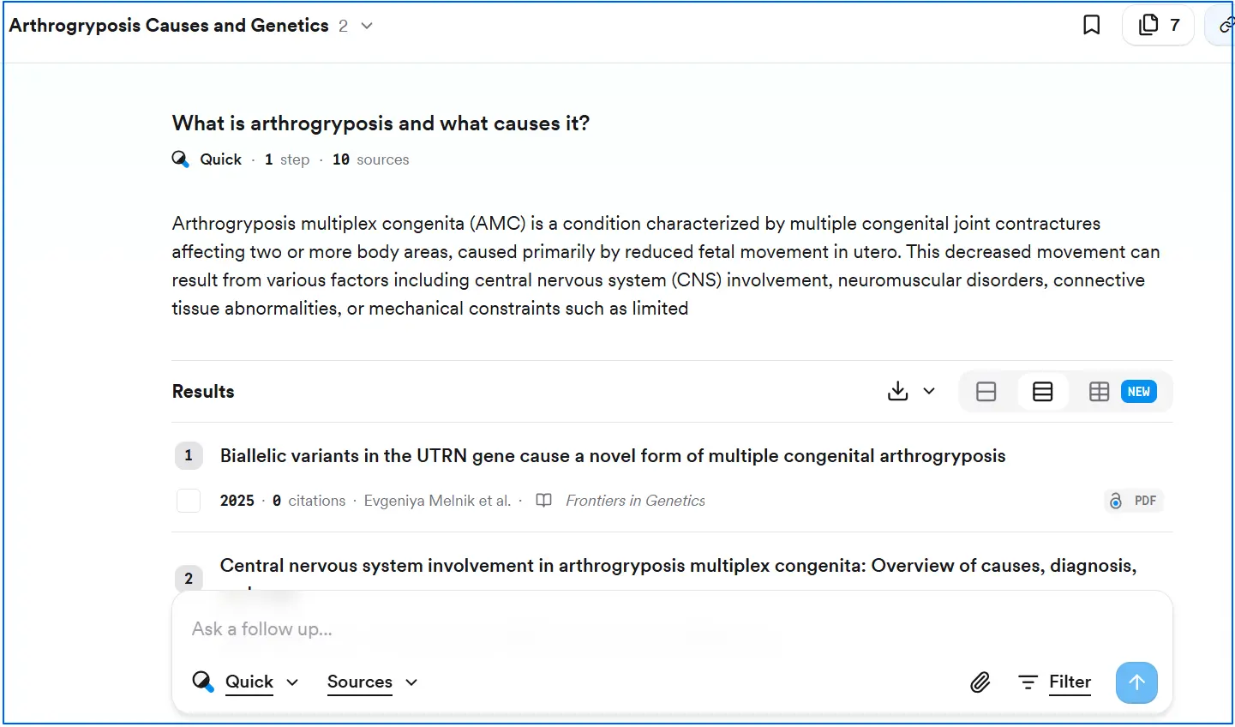Click the link icon in top corner
This screenshot has height=727, width=1235.
click(1225, 26)
